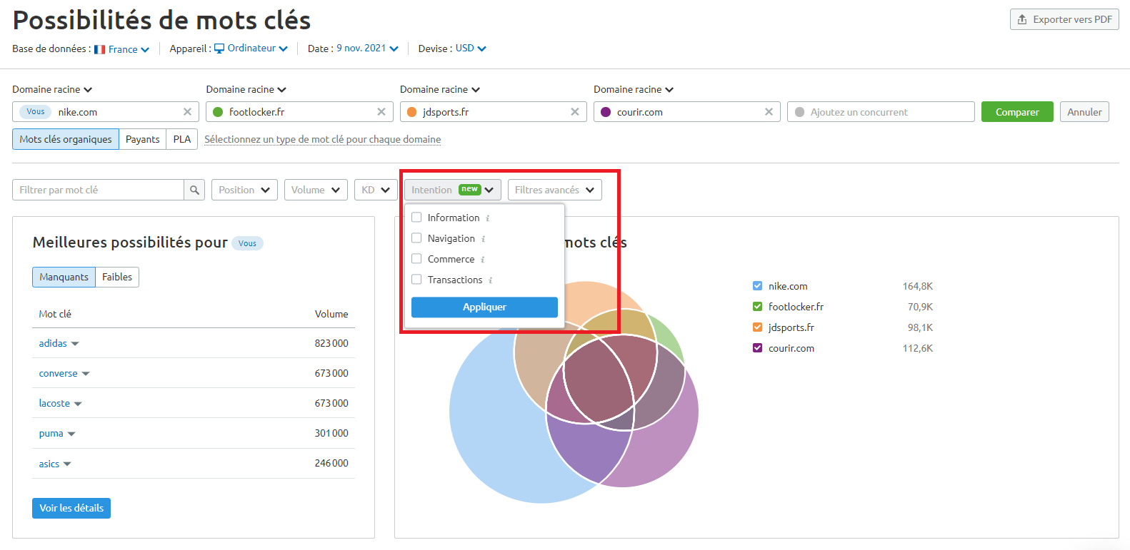Image resolution: width=1130 pixels, height=550 pixels.
Task: Click the Annuler button
Action: (1084, 112)
